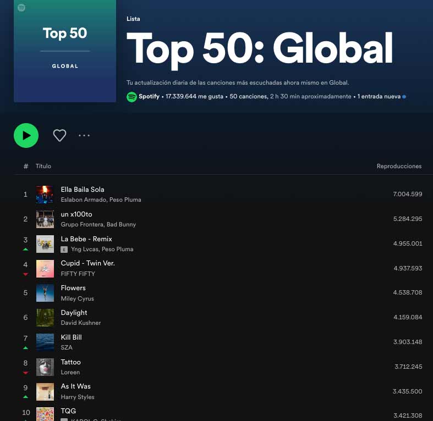Open Bad Bunny artist link
Image resolution: width=433 pixels, height=421 pixels.
tap(121, 224)
